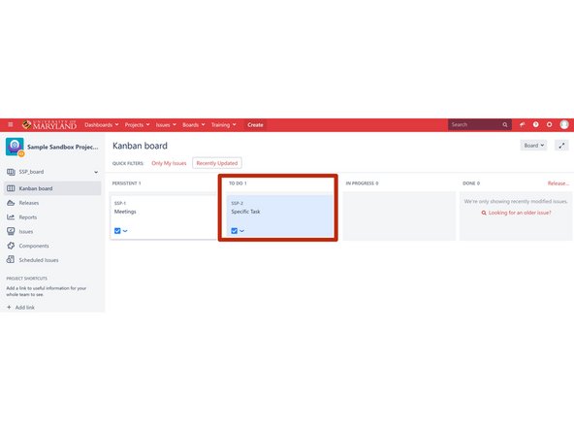Open Sample Sandbox Project title link

point(63,147)
